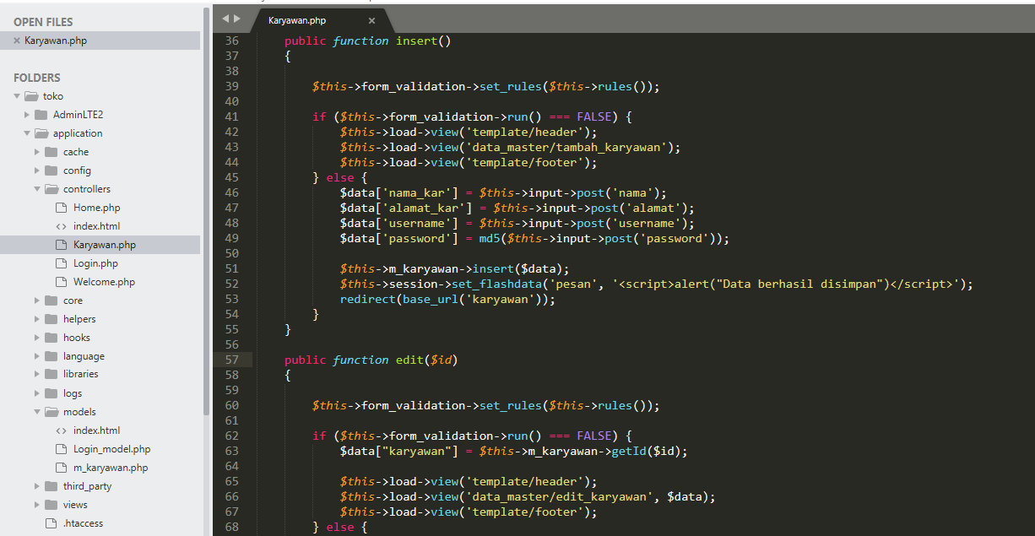Image resolution: width=1035 pixels, height=536 pixels.
Task: Open m_karyawan.php in the models folder
Action: point(111,468)
